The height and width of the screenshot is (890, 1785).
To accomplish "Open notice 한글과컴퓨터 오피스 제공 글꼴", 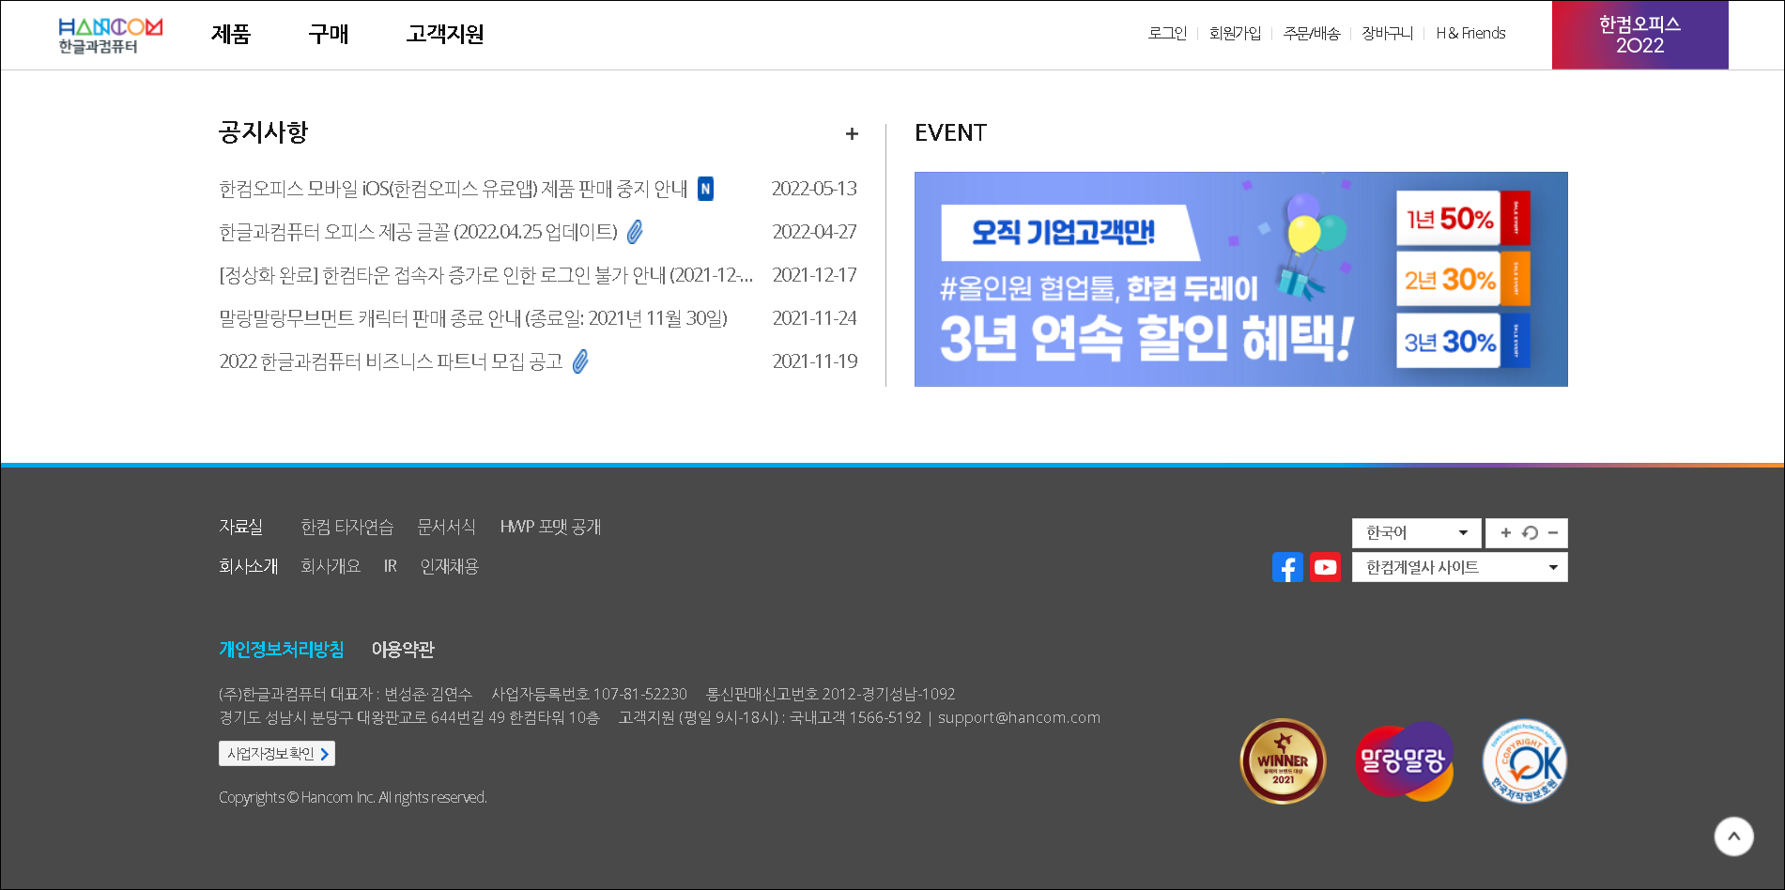I will (x=419, y=232).
